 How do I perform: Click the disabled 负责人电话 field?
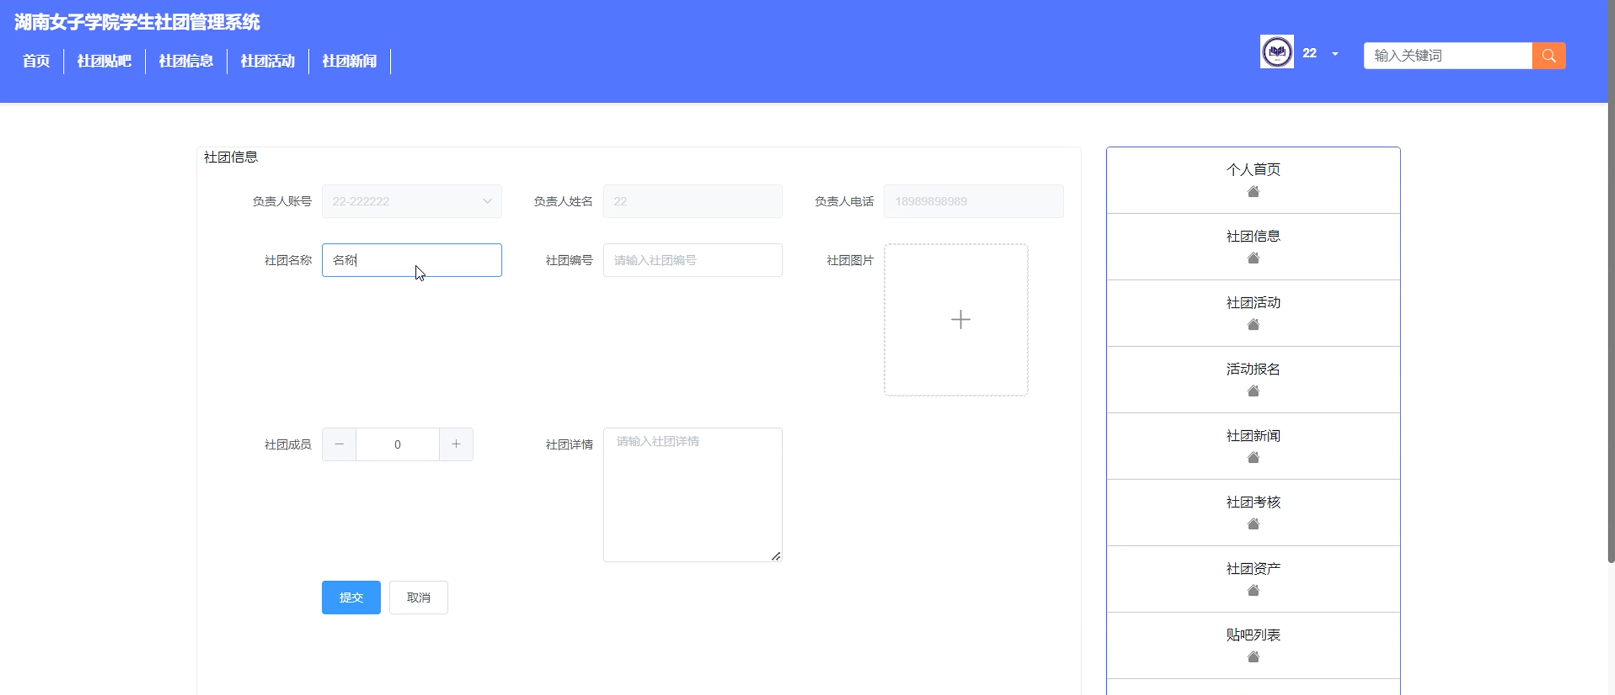974,201
